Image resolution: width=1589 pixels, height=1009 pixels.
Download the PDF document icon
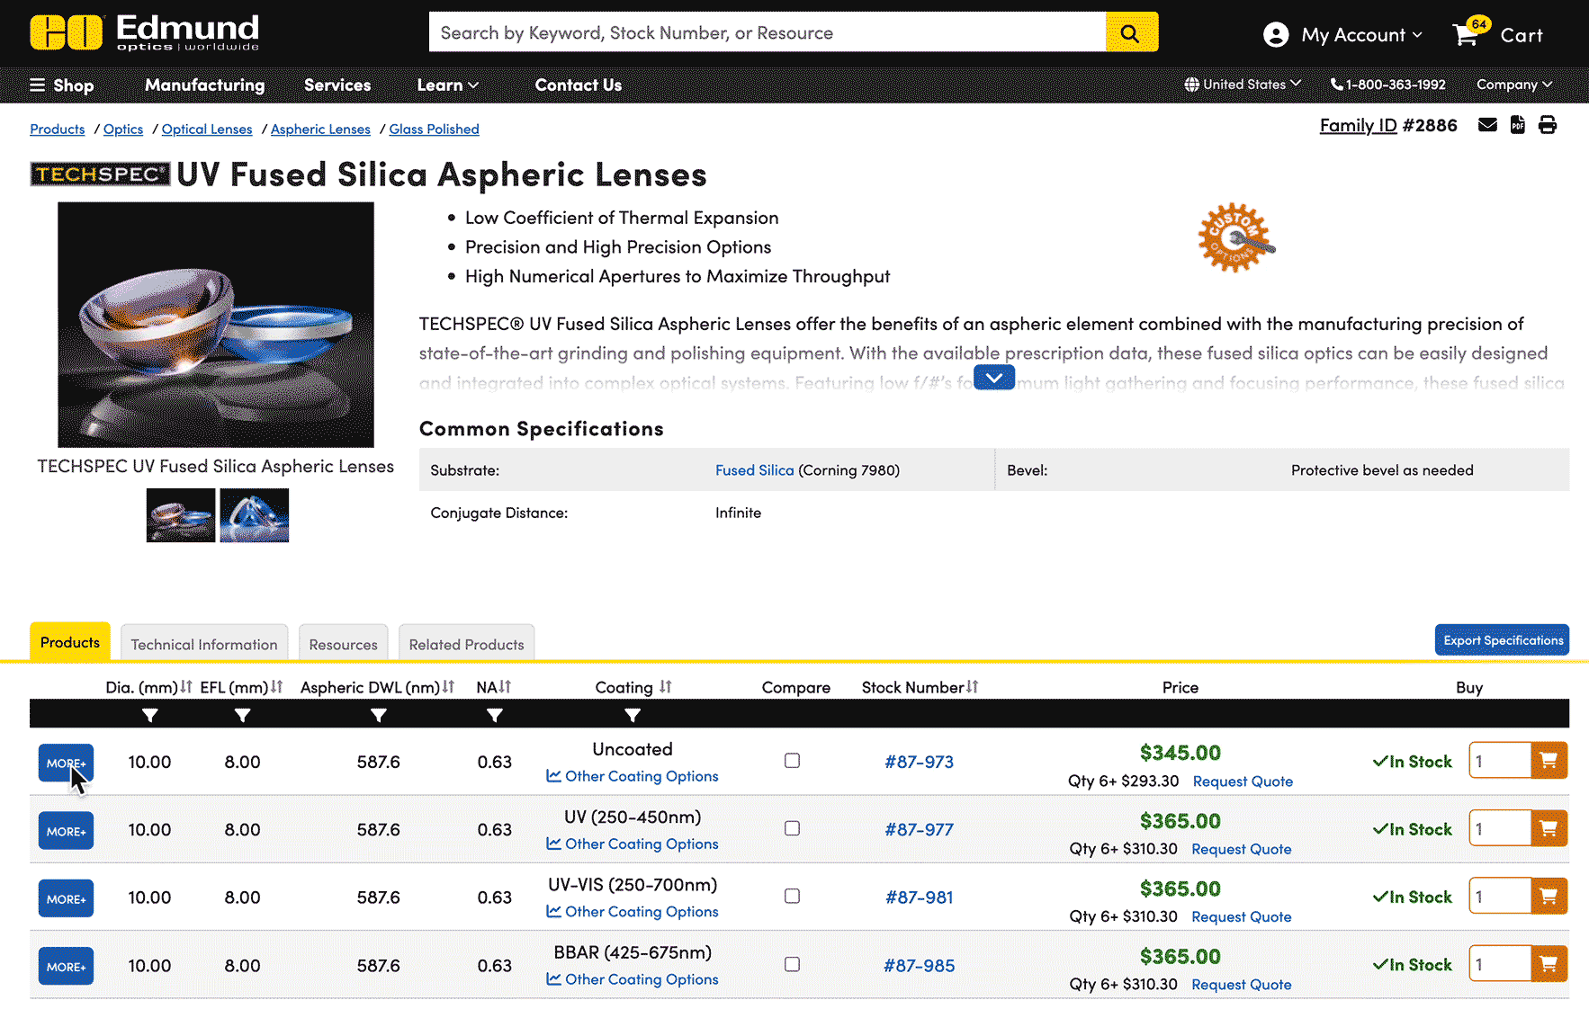coord(1518,125)
